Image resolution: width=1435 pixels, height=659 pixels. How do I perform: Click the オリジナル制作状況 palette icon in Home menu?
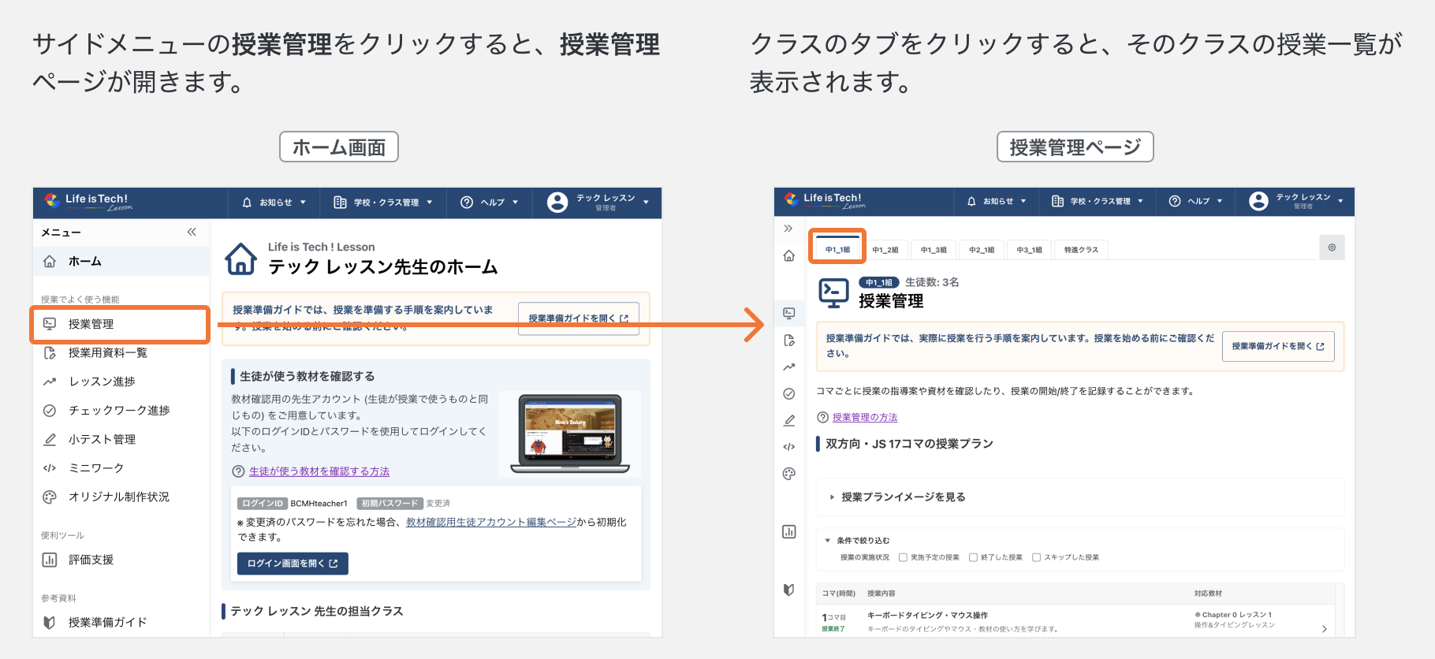50,497
